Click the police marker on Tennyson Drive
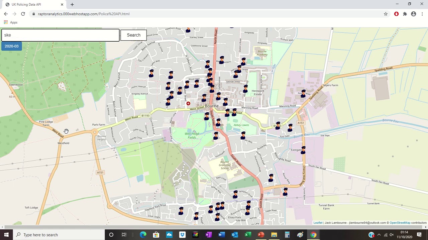This screenshot has height=240, width=428. tap(235, 194)
